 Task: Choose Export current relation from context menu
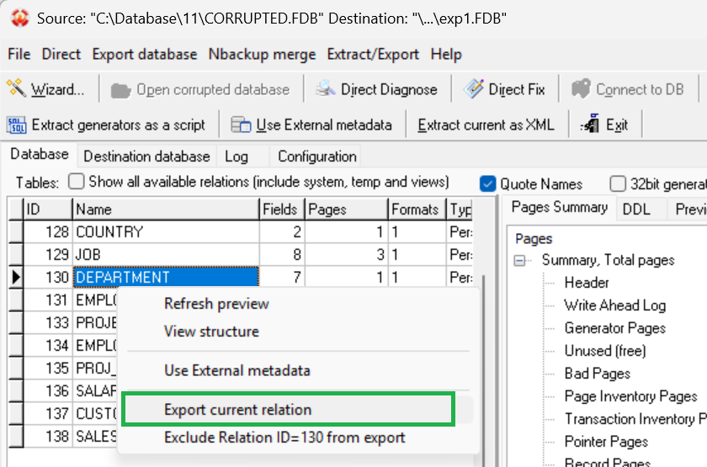click(x=237, y=410)
